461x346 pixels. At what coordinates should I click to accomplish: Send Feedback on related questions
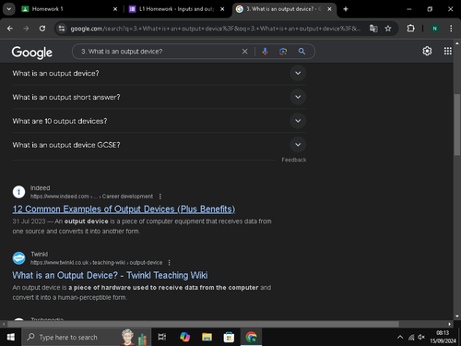click(294, 160)
